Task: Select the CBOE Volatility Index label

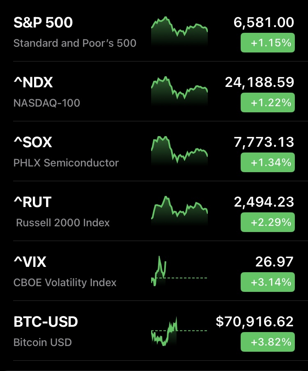Action: click(65, 282)
